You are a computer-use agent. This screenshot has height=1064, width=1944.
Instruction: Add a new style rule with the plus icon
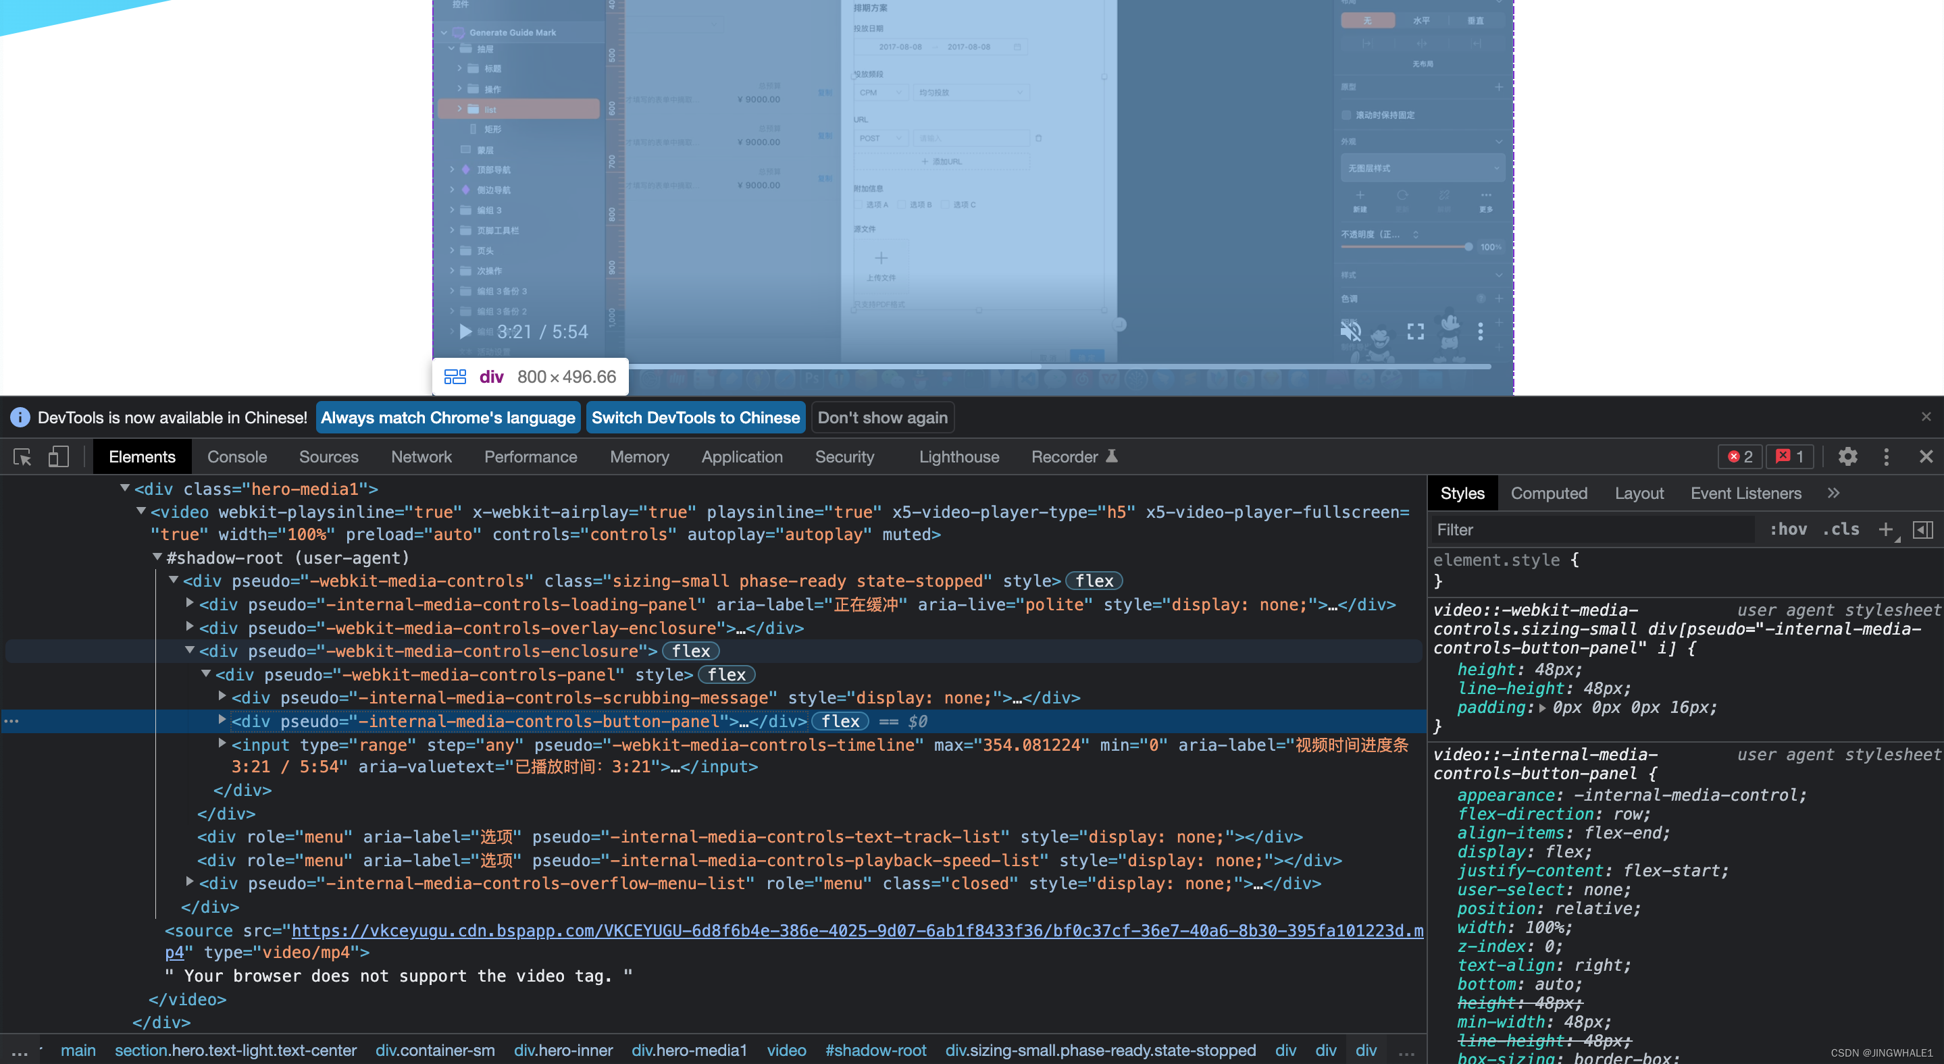(1885, 529)
